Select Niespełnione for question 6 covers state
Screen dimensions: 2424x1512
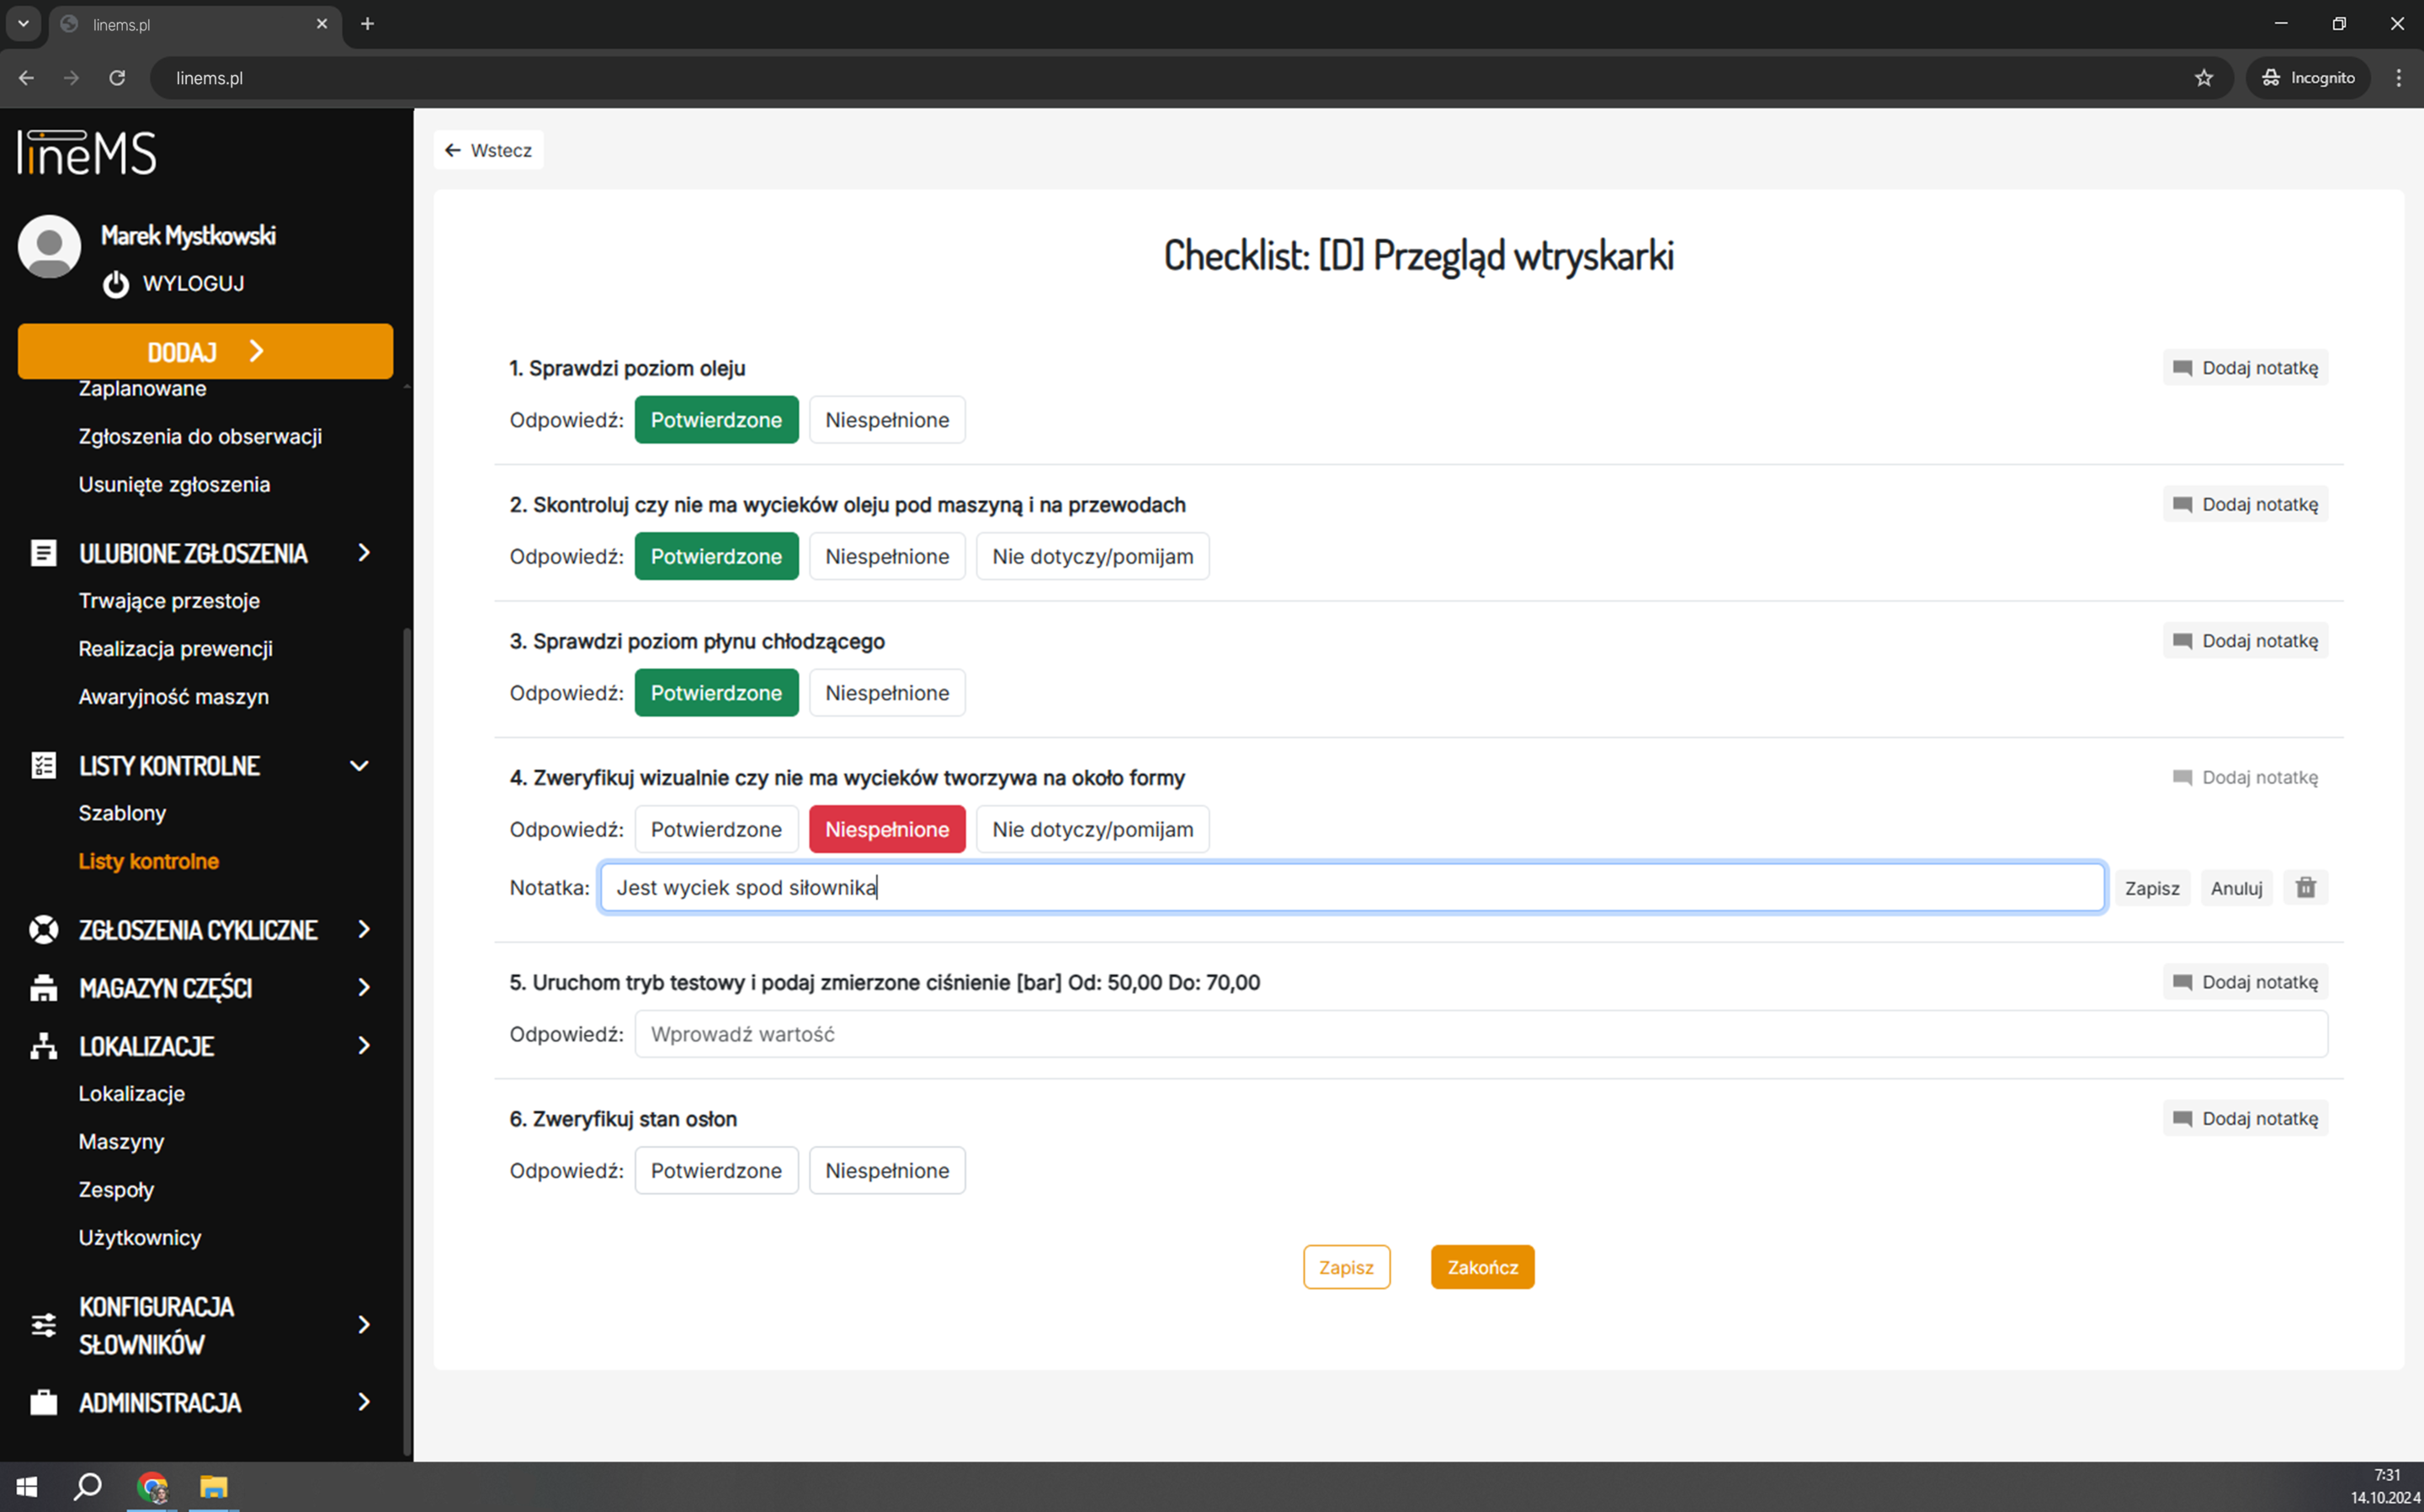(887, 1170)
